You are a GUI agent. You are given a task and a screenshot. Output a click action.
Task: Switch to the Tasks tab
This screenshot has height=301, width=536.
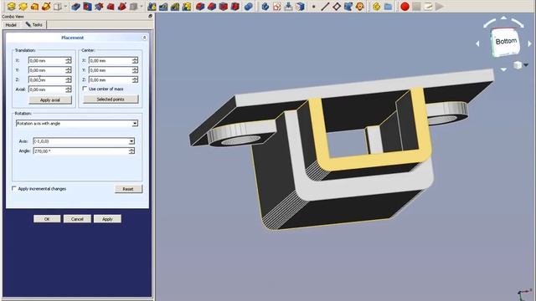pos(33,24)
